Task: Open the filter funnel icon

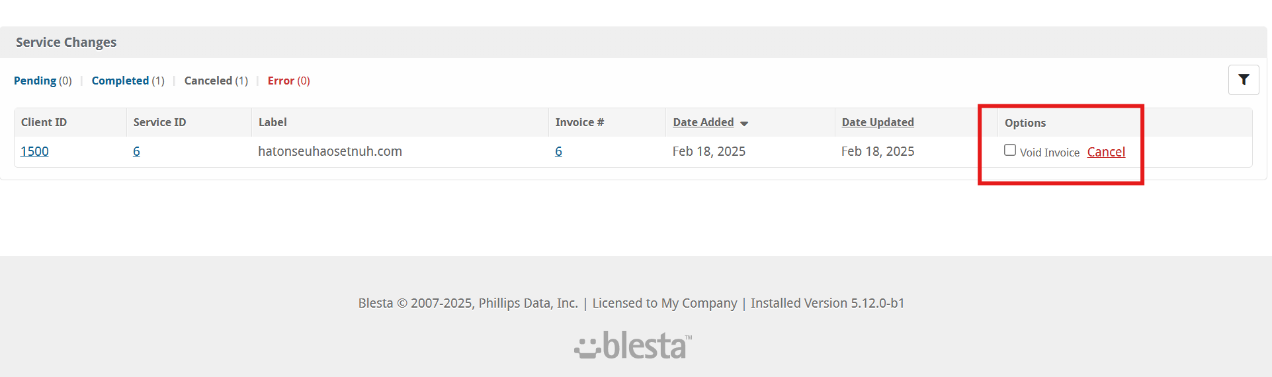Action: tap(1244, 80)
